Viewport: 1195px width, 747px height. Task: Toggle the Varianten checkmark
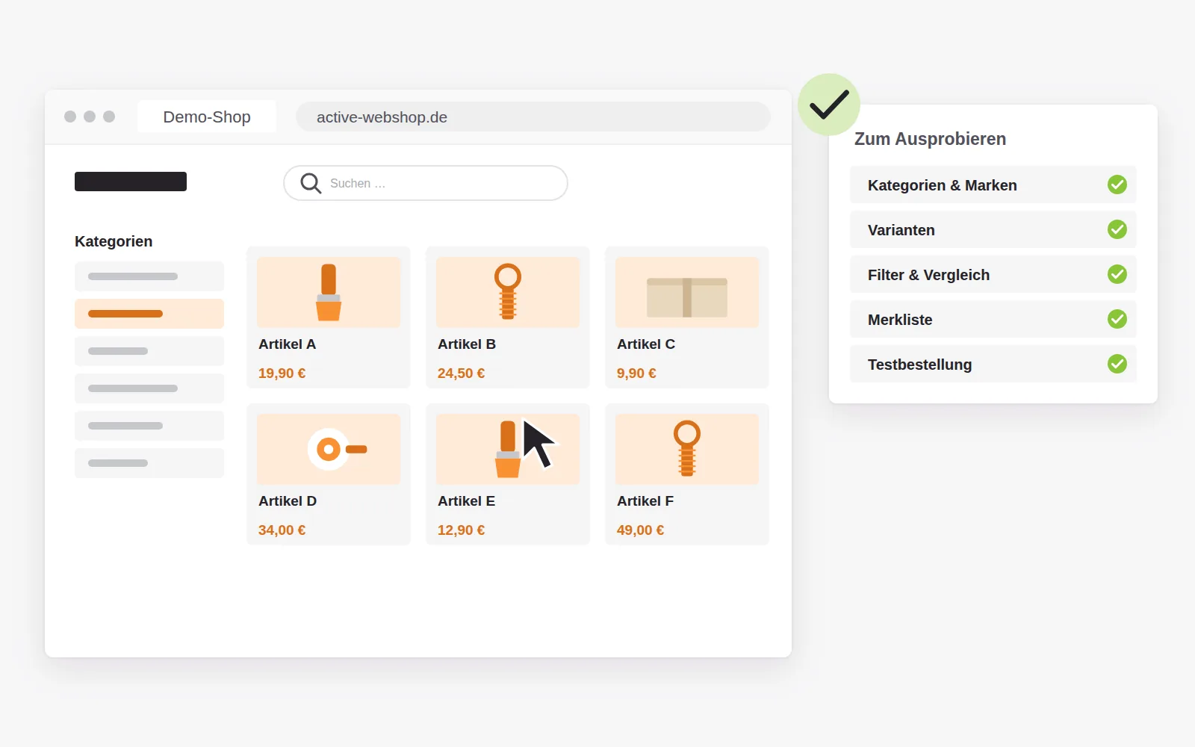[x=1117, y=229]
